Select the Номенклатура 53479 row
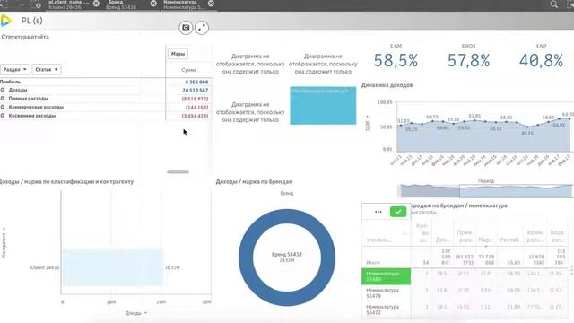This screenshot has height=323, width=574. coord(386,293)
